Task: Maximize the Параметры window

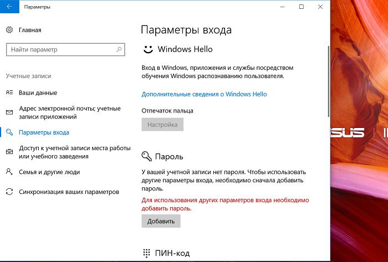Action: point(302,7)
